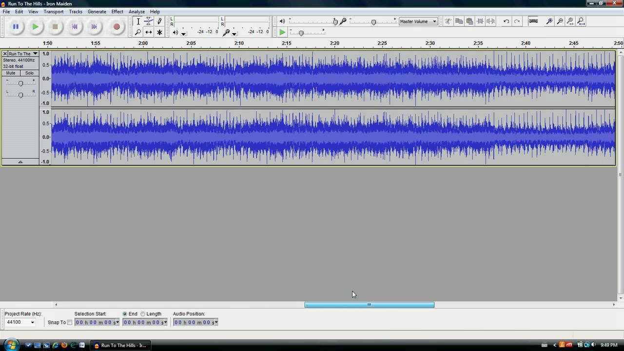Click the Trim outside selection icon
This screenshot has height=351, width=624.
tap(480, 21)
